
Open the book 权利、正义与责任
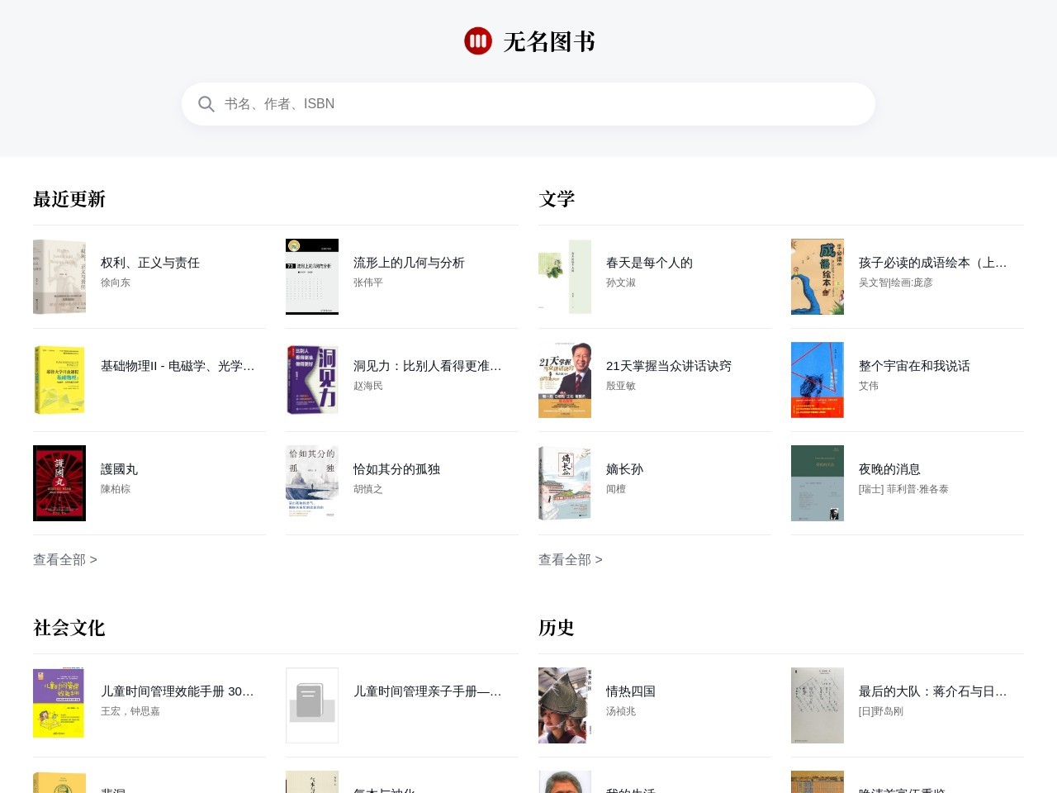[149, 263]
